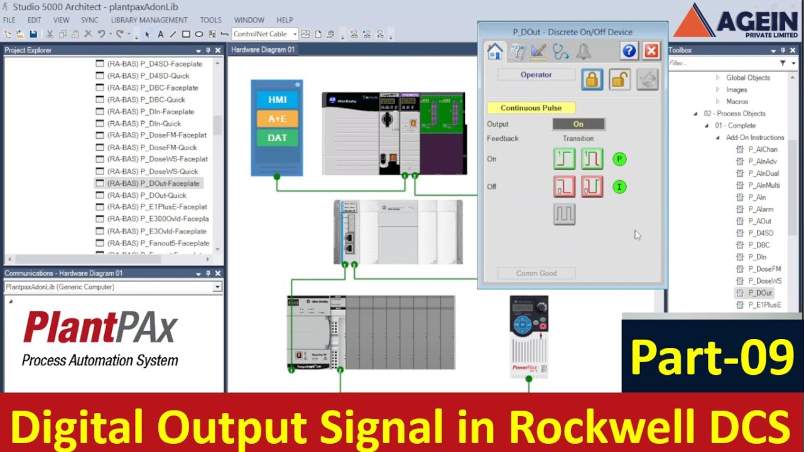Open the Alarms bell tab in faceplate

(x=584, y=51)
